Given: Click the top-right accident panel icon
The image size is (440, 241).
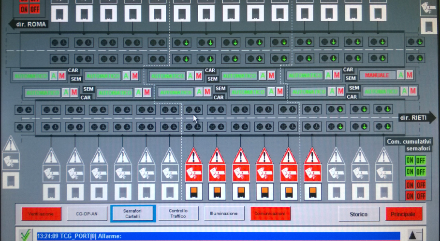Looking at the screenshot, I should [428, 8].
